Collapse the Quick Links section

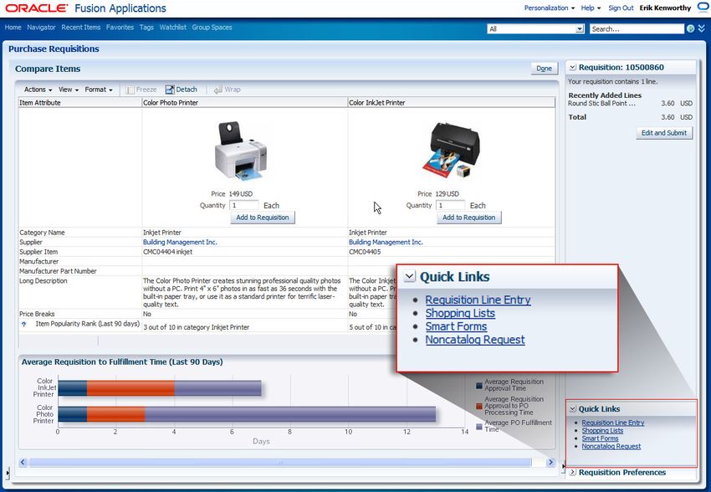572,409
